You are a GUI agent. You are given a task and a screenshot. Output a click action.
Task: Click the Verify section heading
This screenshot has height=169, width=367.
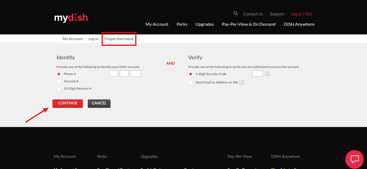195,58
